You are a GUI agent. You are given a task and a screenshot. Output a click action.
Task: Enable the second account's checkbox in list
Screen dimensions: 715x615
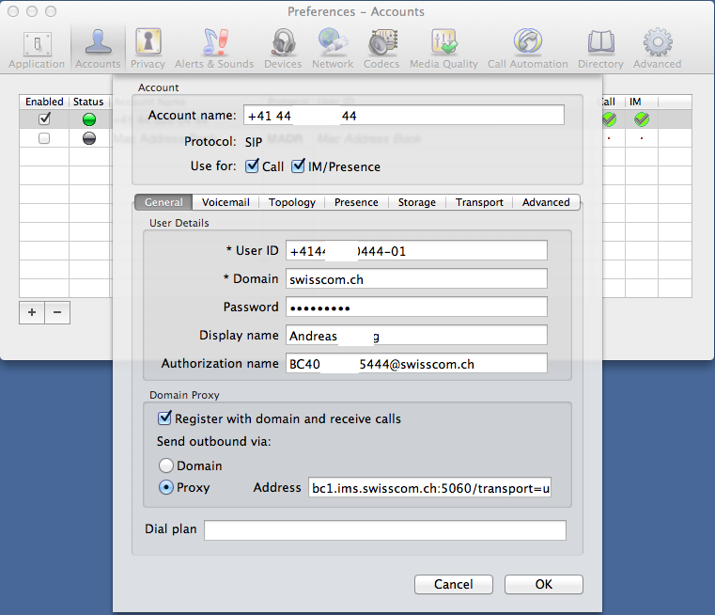44,138
